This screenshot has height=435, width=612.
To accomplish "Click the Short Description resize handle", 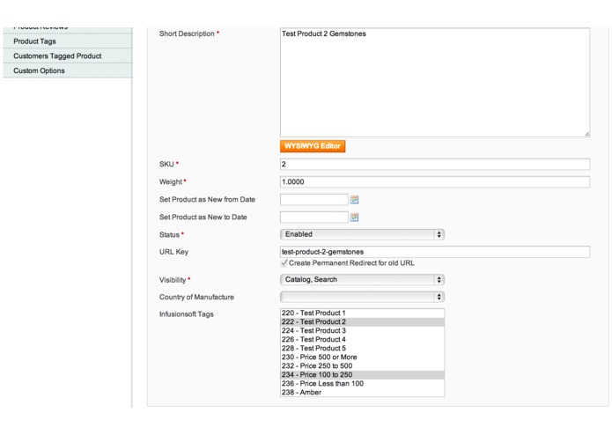I will tap(587, 134).
